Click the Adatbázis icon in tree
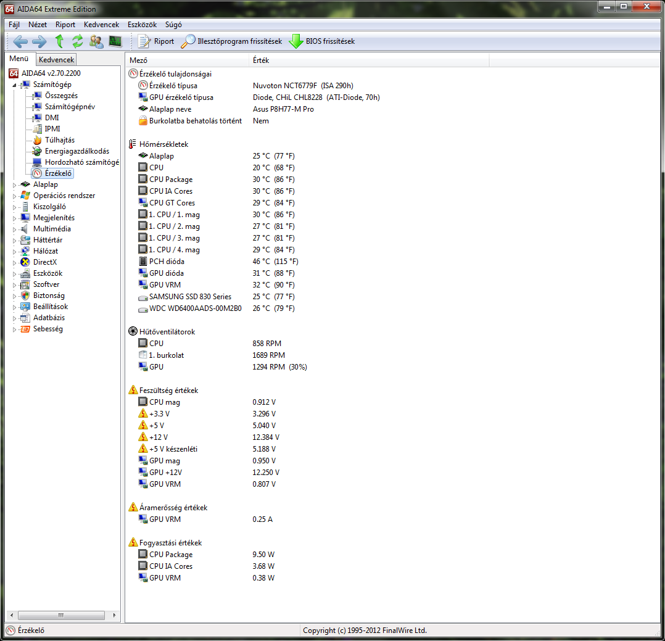Image resolution: width=665 pixels, height=641 pixels. coord(25,318)
